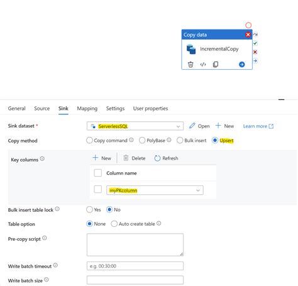Choose PolyBase copy method
The width and height of the screenshot is (298, 286).
[x=142, y=140]
